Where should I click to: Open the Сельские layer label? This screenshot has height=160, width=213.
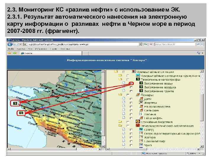[151, 111]
